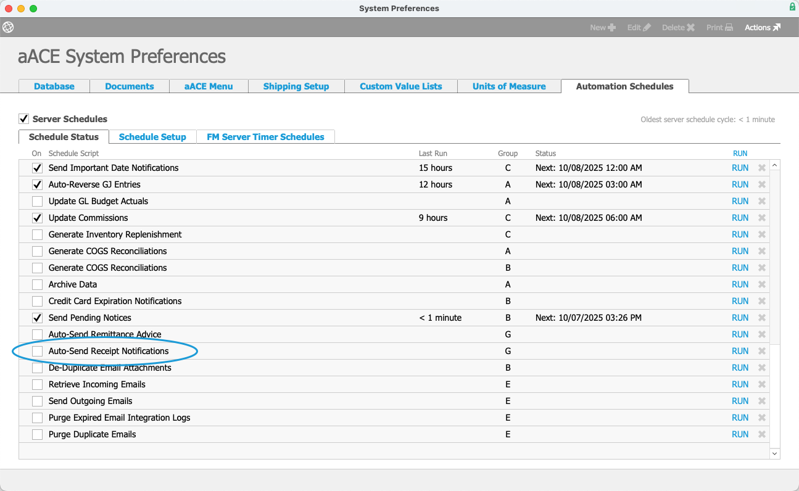Click the RUN column header link
This screenshot has height=491, width=799.
click(740, 154)
